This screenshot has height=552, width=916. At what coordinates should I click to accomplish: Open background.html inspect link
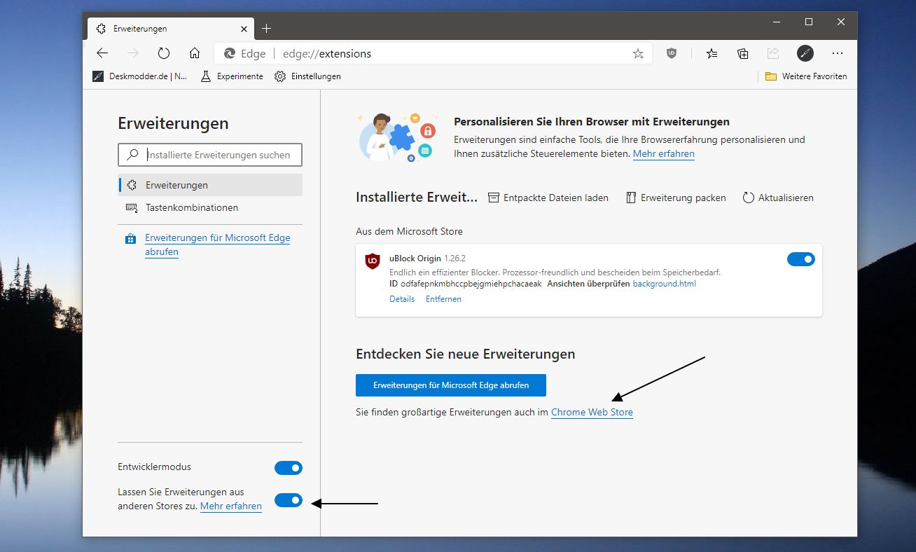click(664, 284)
